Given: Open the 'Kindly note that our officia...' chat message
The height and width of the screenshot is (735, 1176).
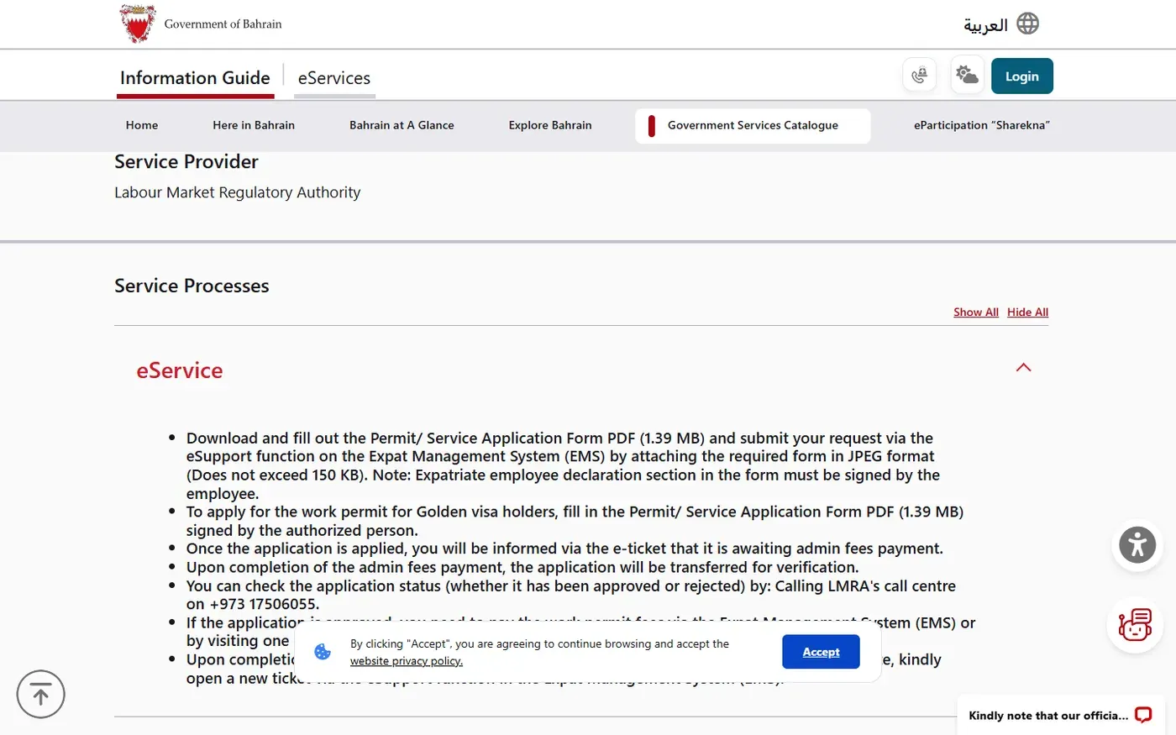Looking at the screenshot, I should [x=1048, y=716].
